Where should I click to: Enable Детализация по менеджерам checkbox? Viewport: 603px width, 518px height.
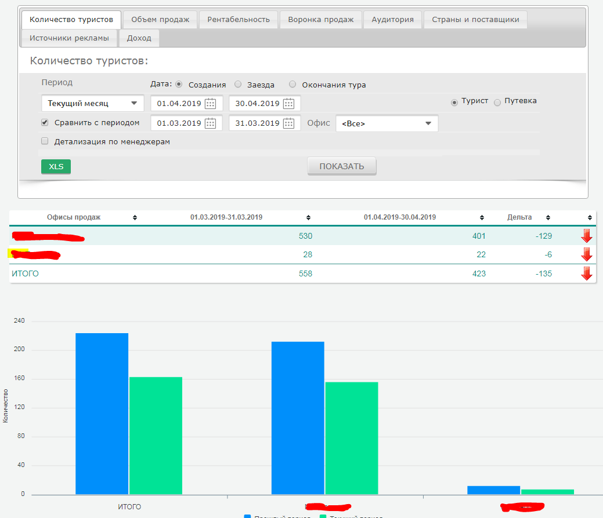coord(45,141)
